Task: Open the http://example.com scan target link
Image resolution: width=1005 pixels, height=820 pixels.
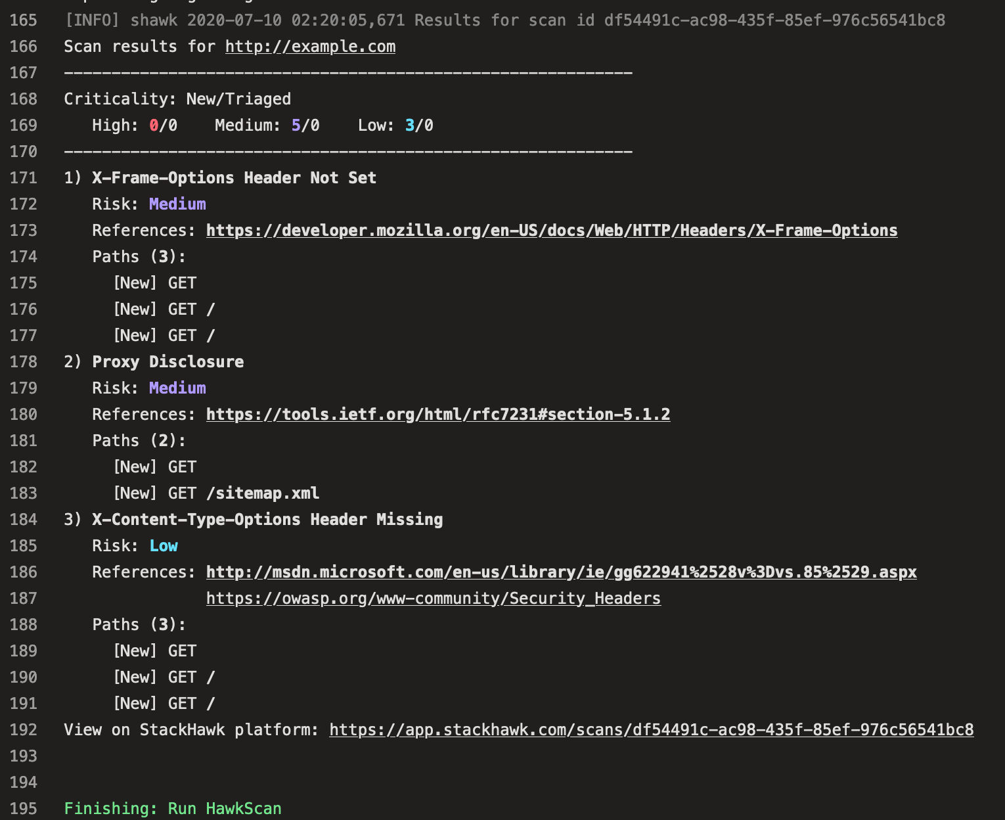Action: [310, 46]
